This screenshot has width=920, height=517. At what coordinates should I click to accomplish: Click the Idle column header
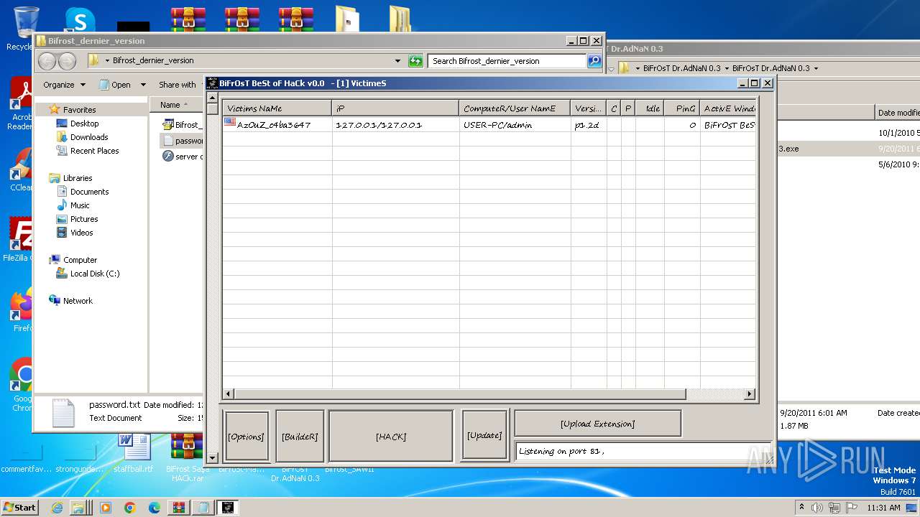[650, 108]
